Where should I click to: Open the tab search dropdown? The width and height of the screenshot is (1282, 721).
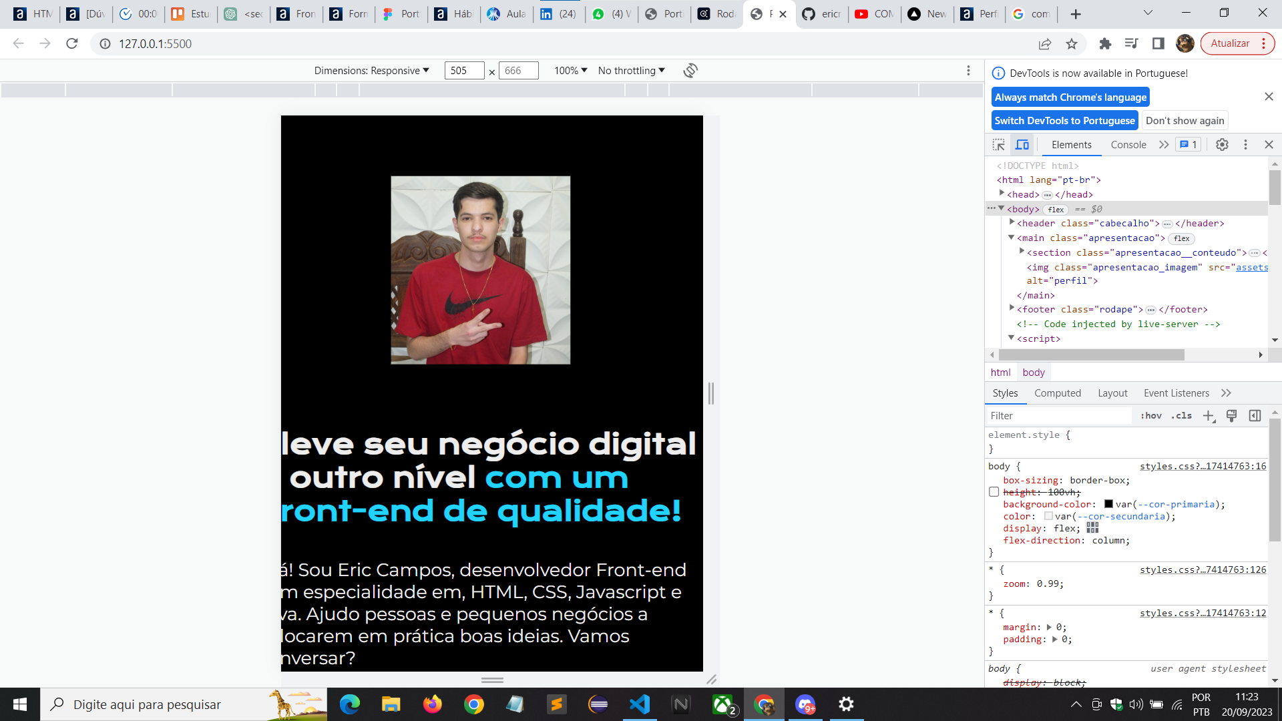[x=1148, y=13]
